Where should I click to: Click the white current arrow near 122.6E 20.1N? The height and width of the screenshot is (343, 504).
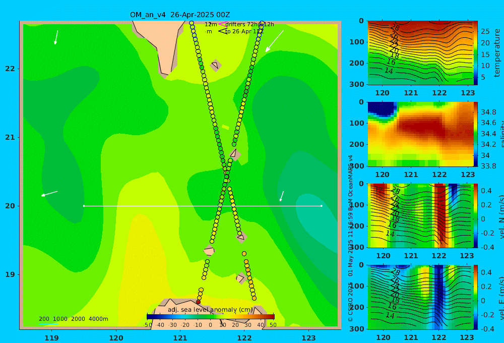coord(282,196)
